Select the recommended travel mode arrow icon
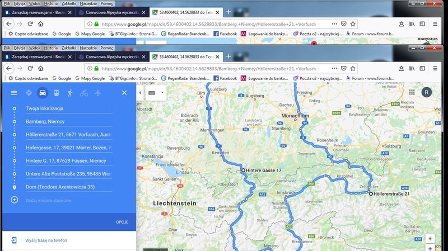The height and width of the screenshot is (251, 448). [29, 93]
